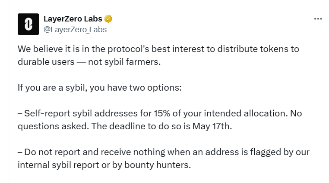Click the LayerZero Labs profile avatar
This screenshot has width=329, height=183.
tap(28, 24)
